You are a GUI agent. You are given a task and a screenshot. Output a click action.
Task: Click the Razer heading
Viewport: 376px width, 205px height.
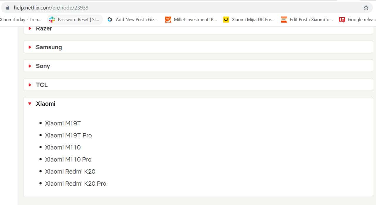pos(44,28)
